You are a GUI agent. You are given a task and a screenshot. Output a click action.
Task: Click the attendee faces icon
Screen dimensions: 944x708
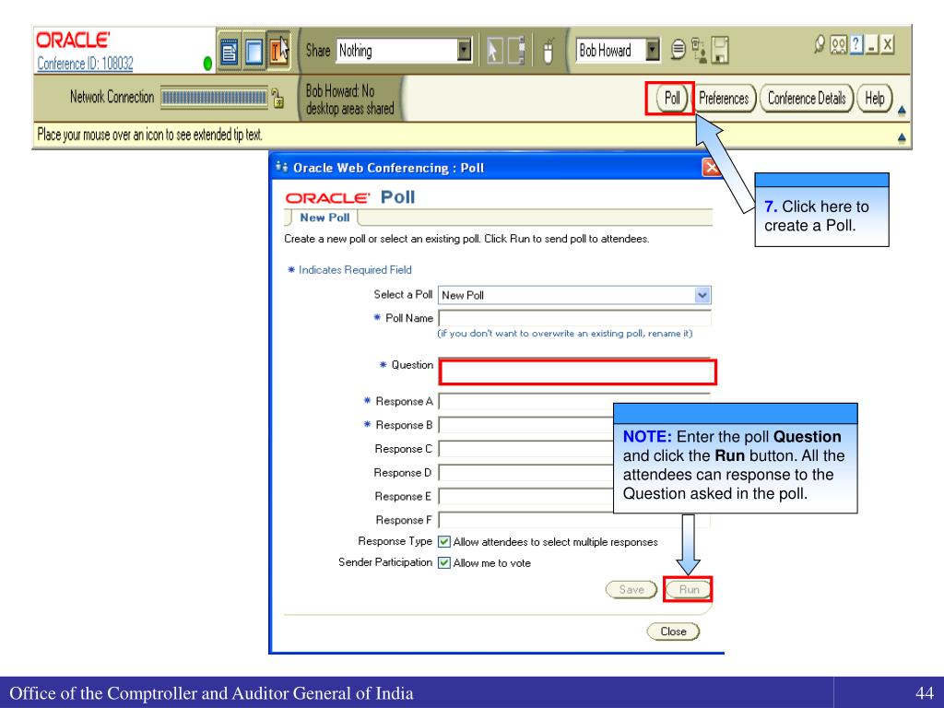pyautogui.click(x=838, y=44)
